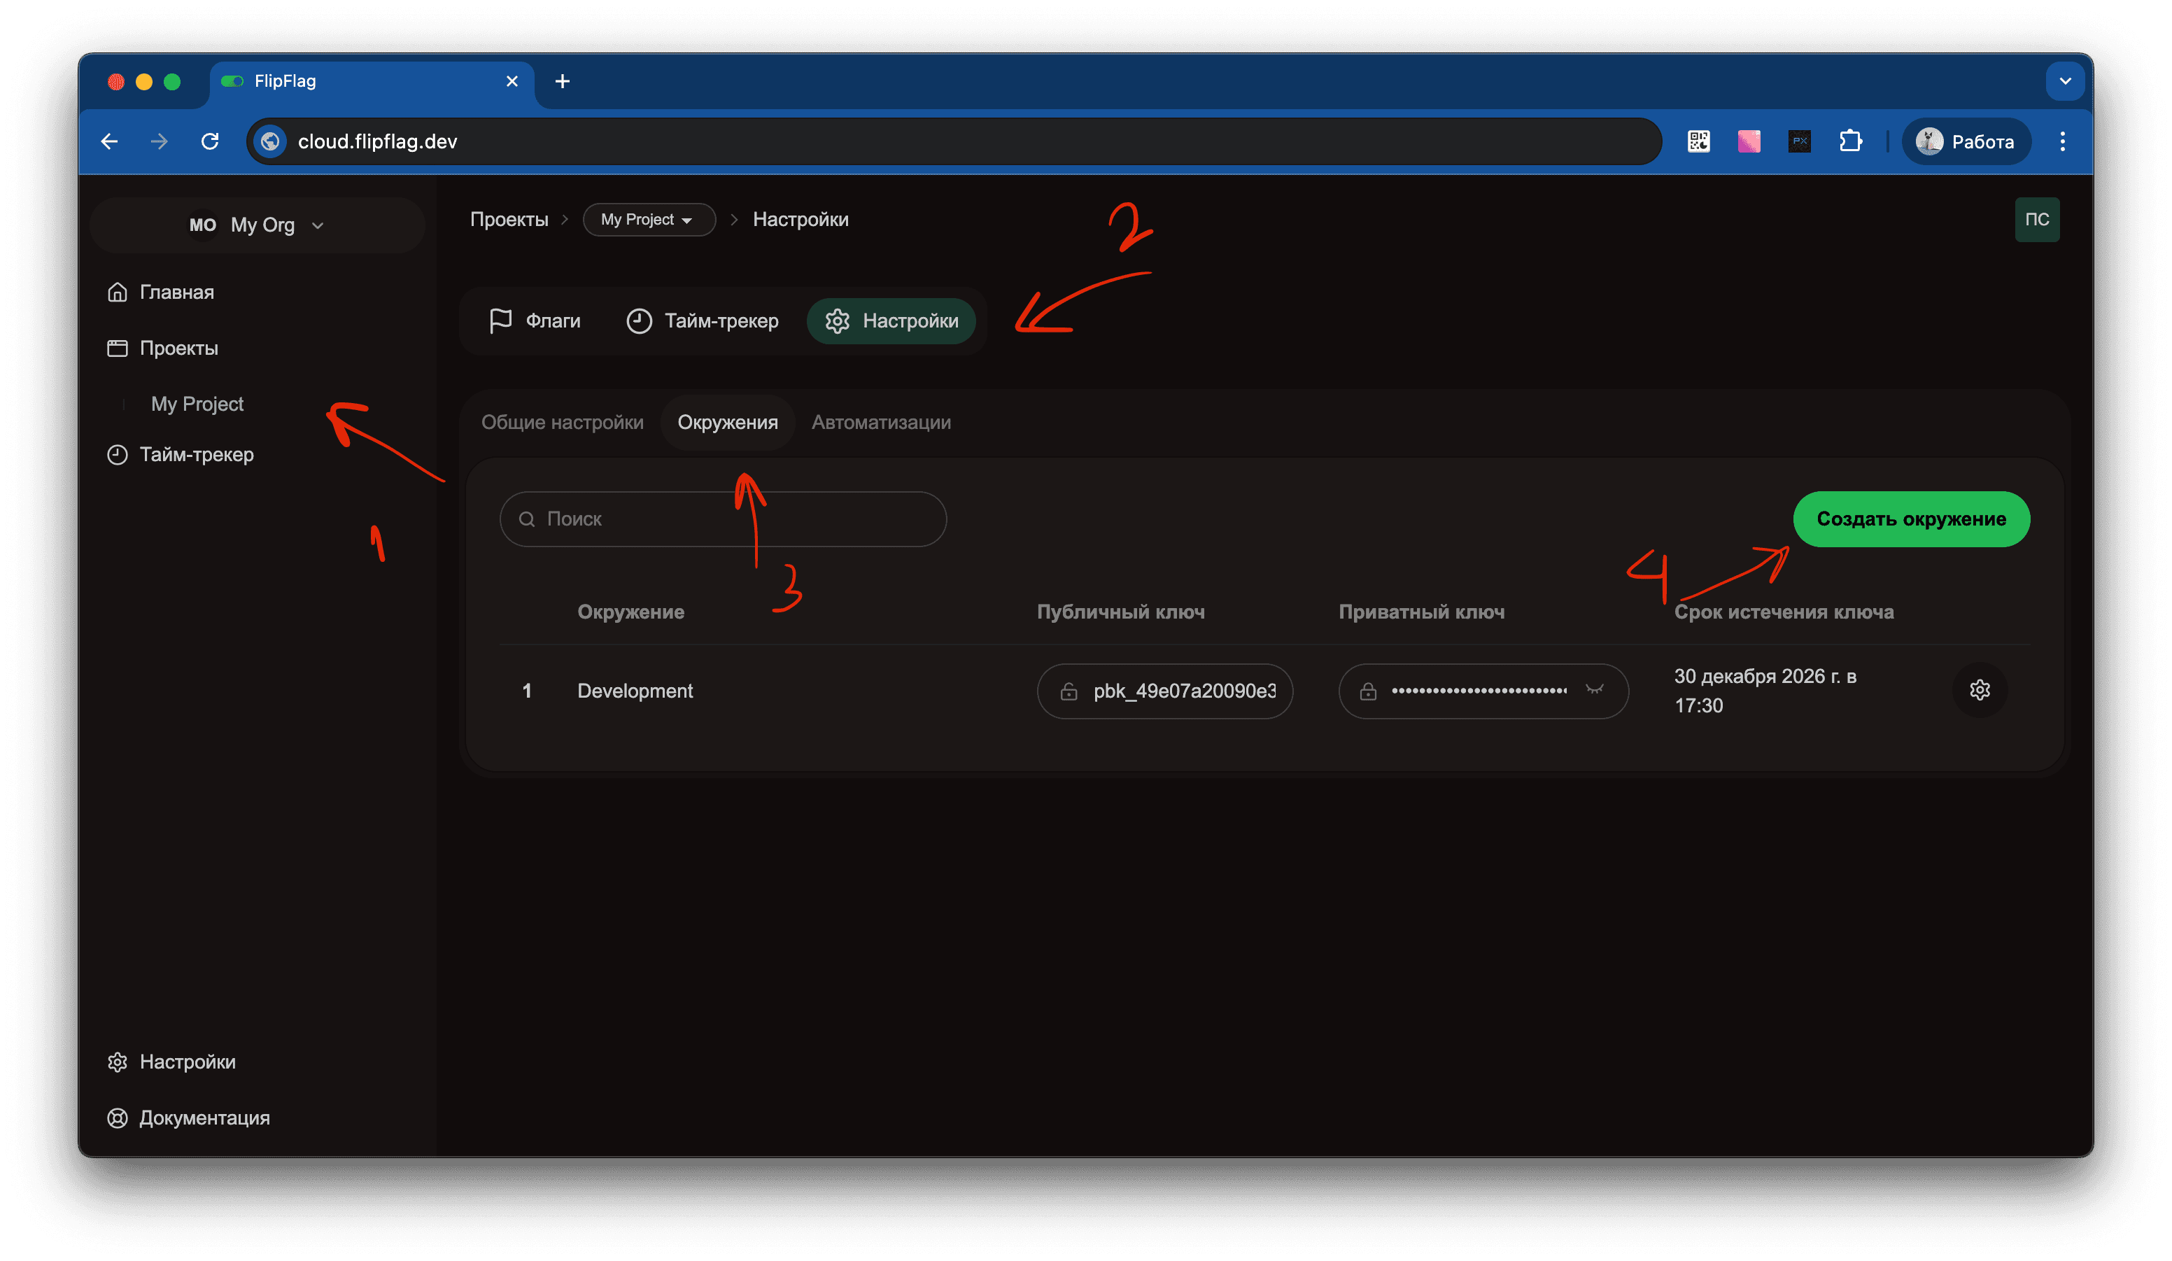
Task: Click the lock icon on the public key
Action: pyautogui.click(x=1068, y=691)
